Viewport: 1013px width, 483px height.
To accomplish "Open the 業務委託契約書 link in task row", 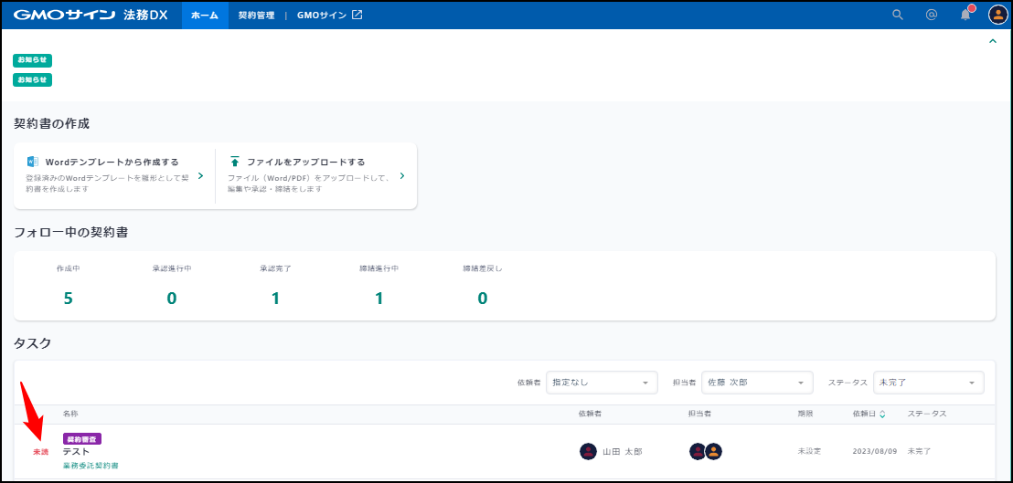I will coord(91,466).
